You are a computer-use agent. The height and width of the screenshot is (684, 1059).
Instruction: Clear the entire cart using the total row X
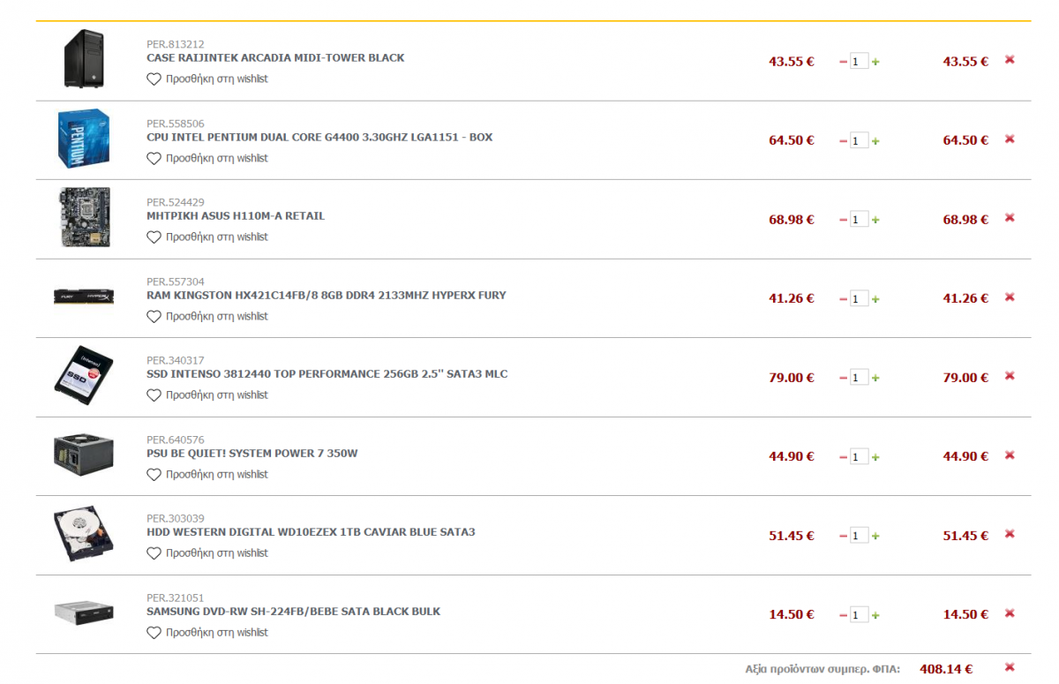click(1010, 667)
